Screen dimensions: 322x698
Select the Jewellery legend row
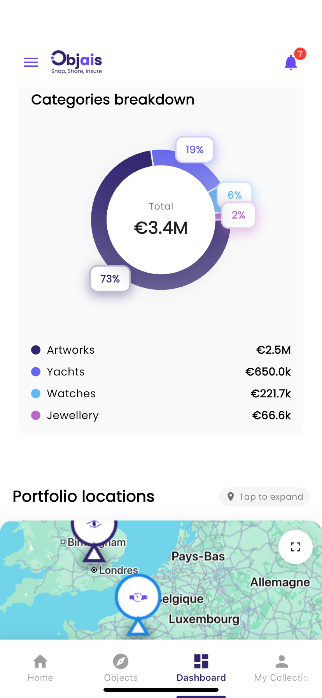point(161,415)
